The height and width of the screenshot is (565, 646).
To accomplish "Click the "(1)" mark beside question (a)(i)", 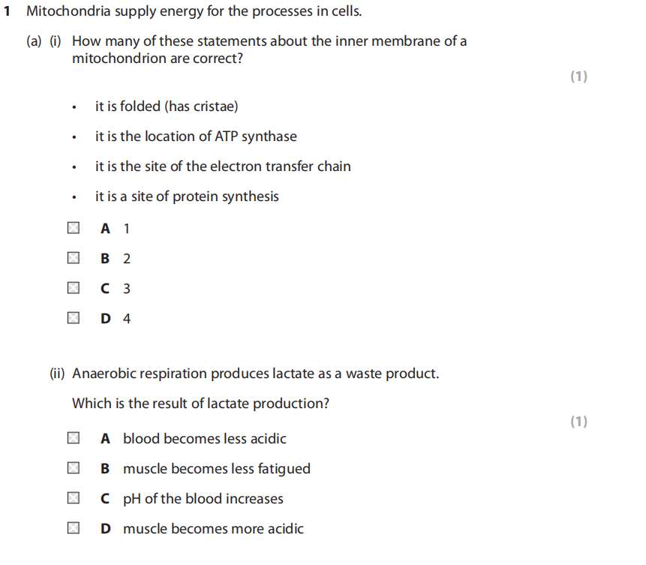I will click(578, 76).
